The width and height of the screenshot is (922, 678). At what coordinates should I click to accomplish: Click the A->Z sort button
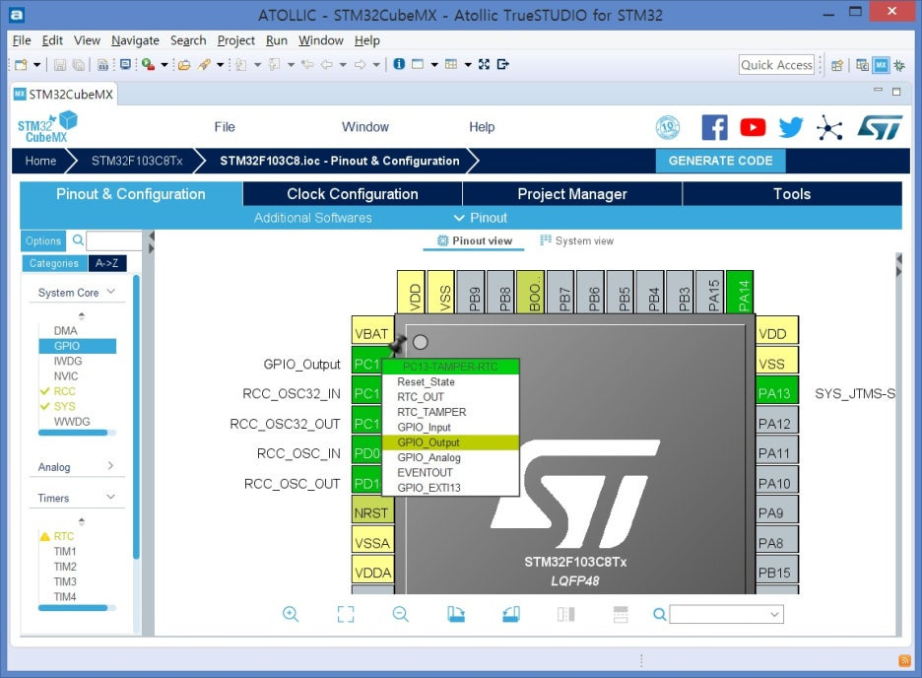(x=107, y=263)
